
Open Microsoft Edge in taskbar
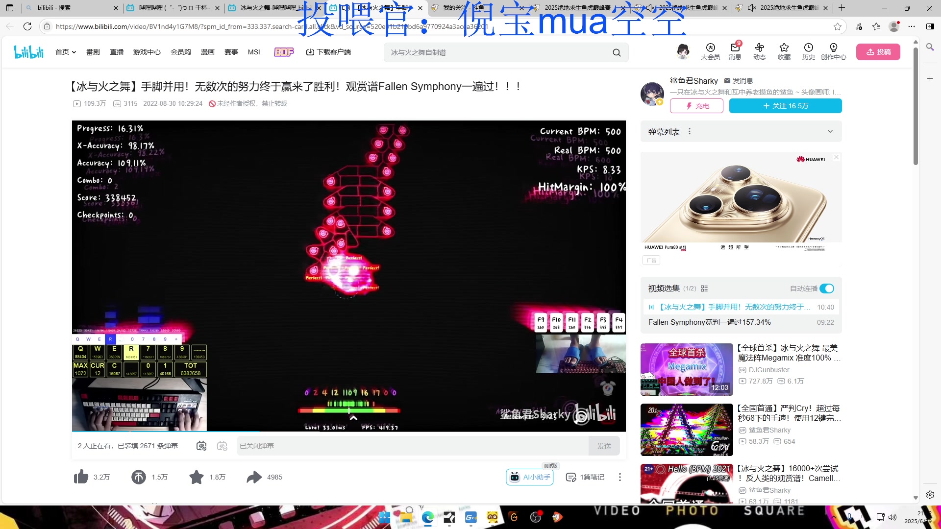[428, 517]
